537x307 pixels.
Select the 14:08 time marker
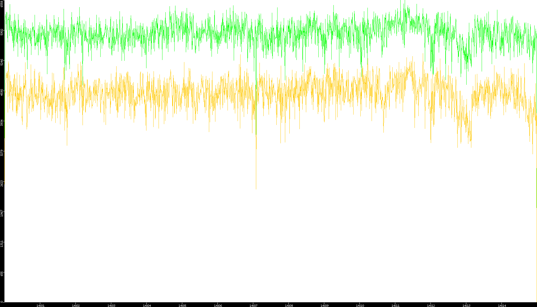289,305
